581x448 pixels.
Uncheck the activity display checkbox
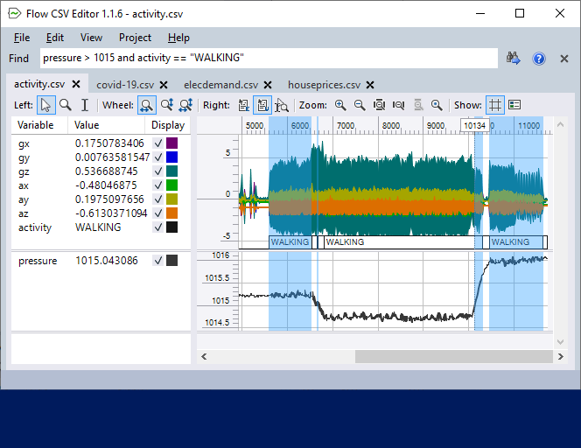[x=158, y=227]
